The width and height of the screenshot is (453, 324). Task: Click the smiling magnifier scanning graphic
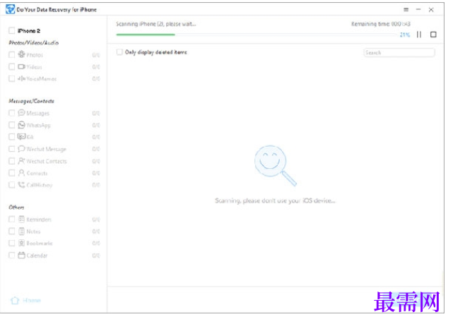pos(276,165)
